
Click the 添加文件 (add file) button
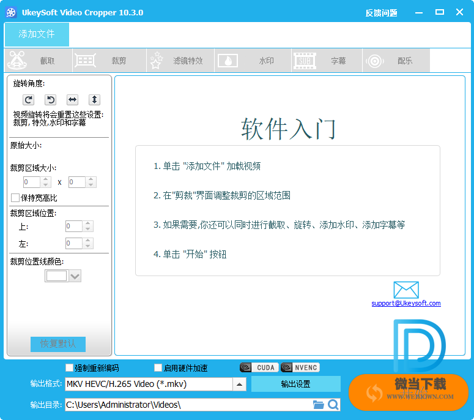37,34
